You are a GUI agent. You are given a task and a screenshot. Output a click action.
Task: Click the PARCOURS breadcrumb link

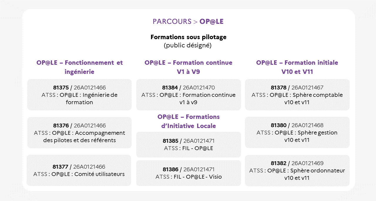(172, 21)
